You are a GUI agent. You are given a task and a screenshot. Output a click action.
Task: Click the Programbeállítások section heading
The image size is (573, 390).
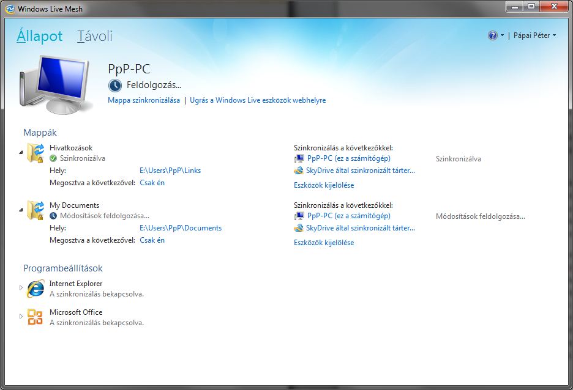tap(63, 268)
